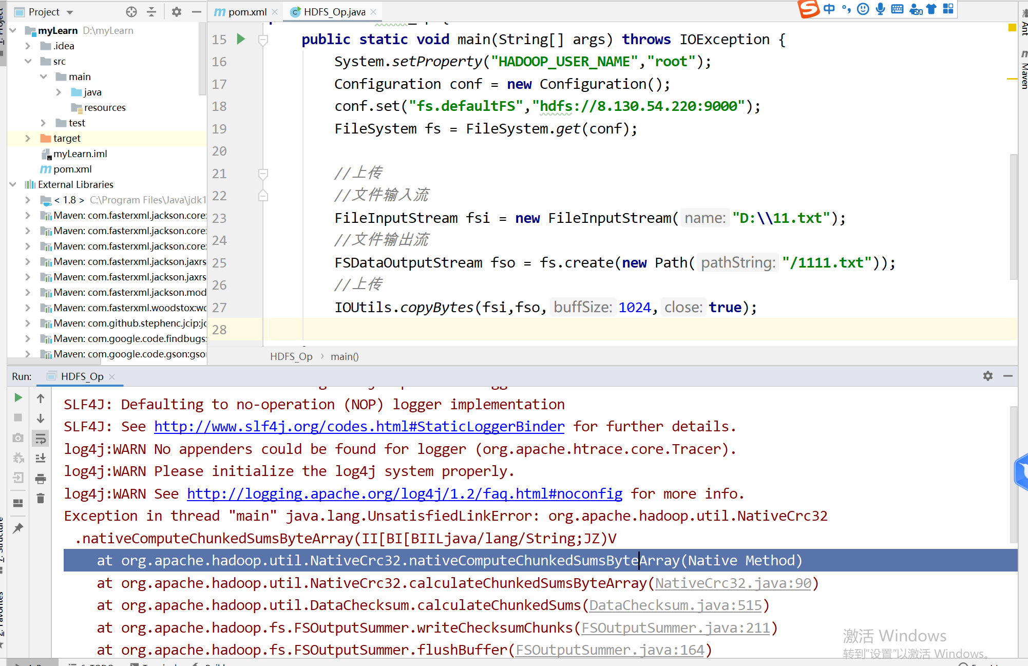Open Sogou toolbox grid icon

click(948, 9)
